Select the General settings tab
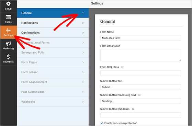The image size is (192, 126). [53, 13]
